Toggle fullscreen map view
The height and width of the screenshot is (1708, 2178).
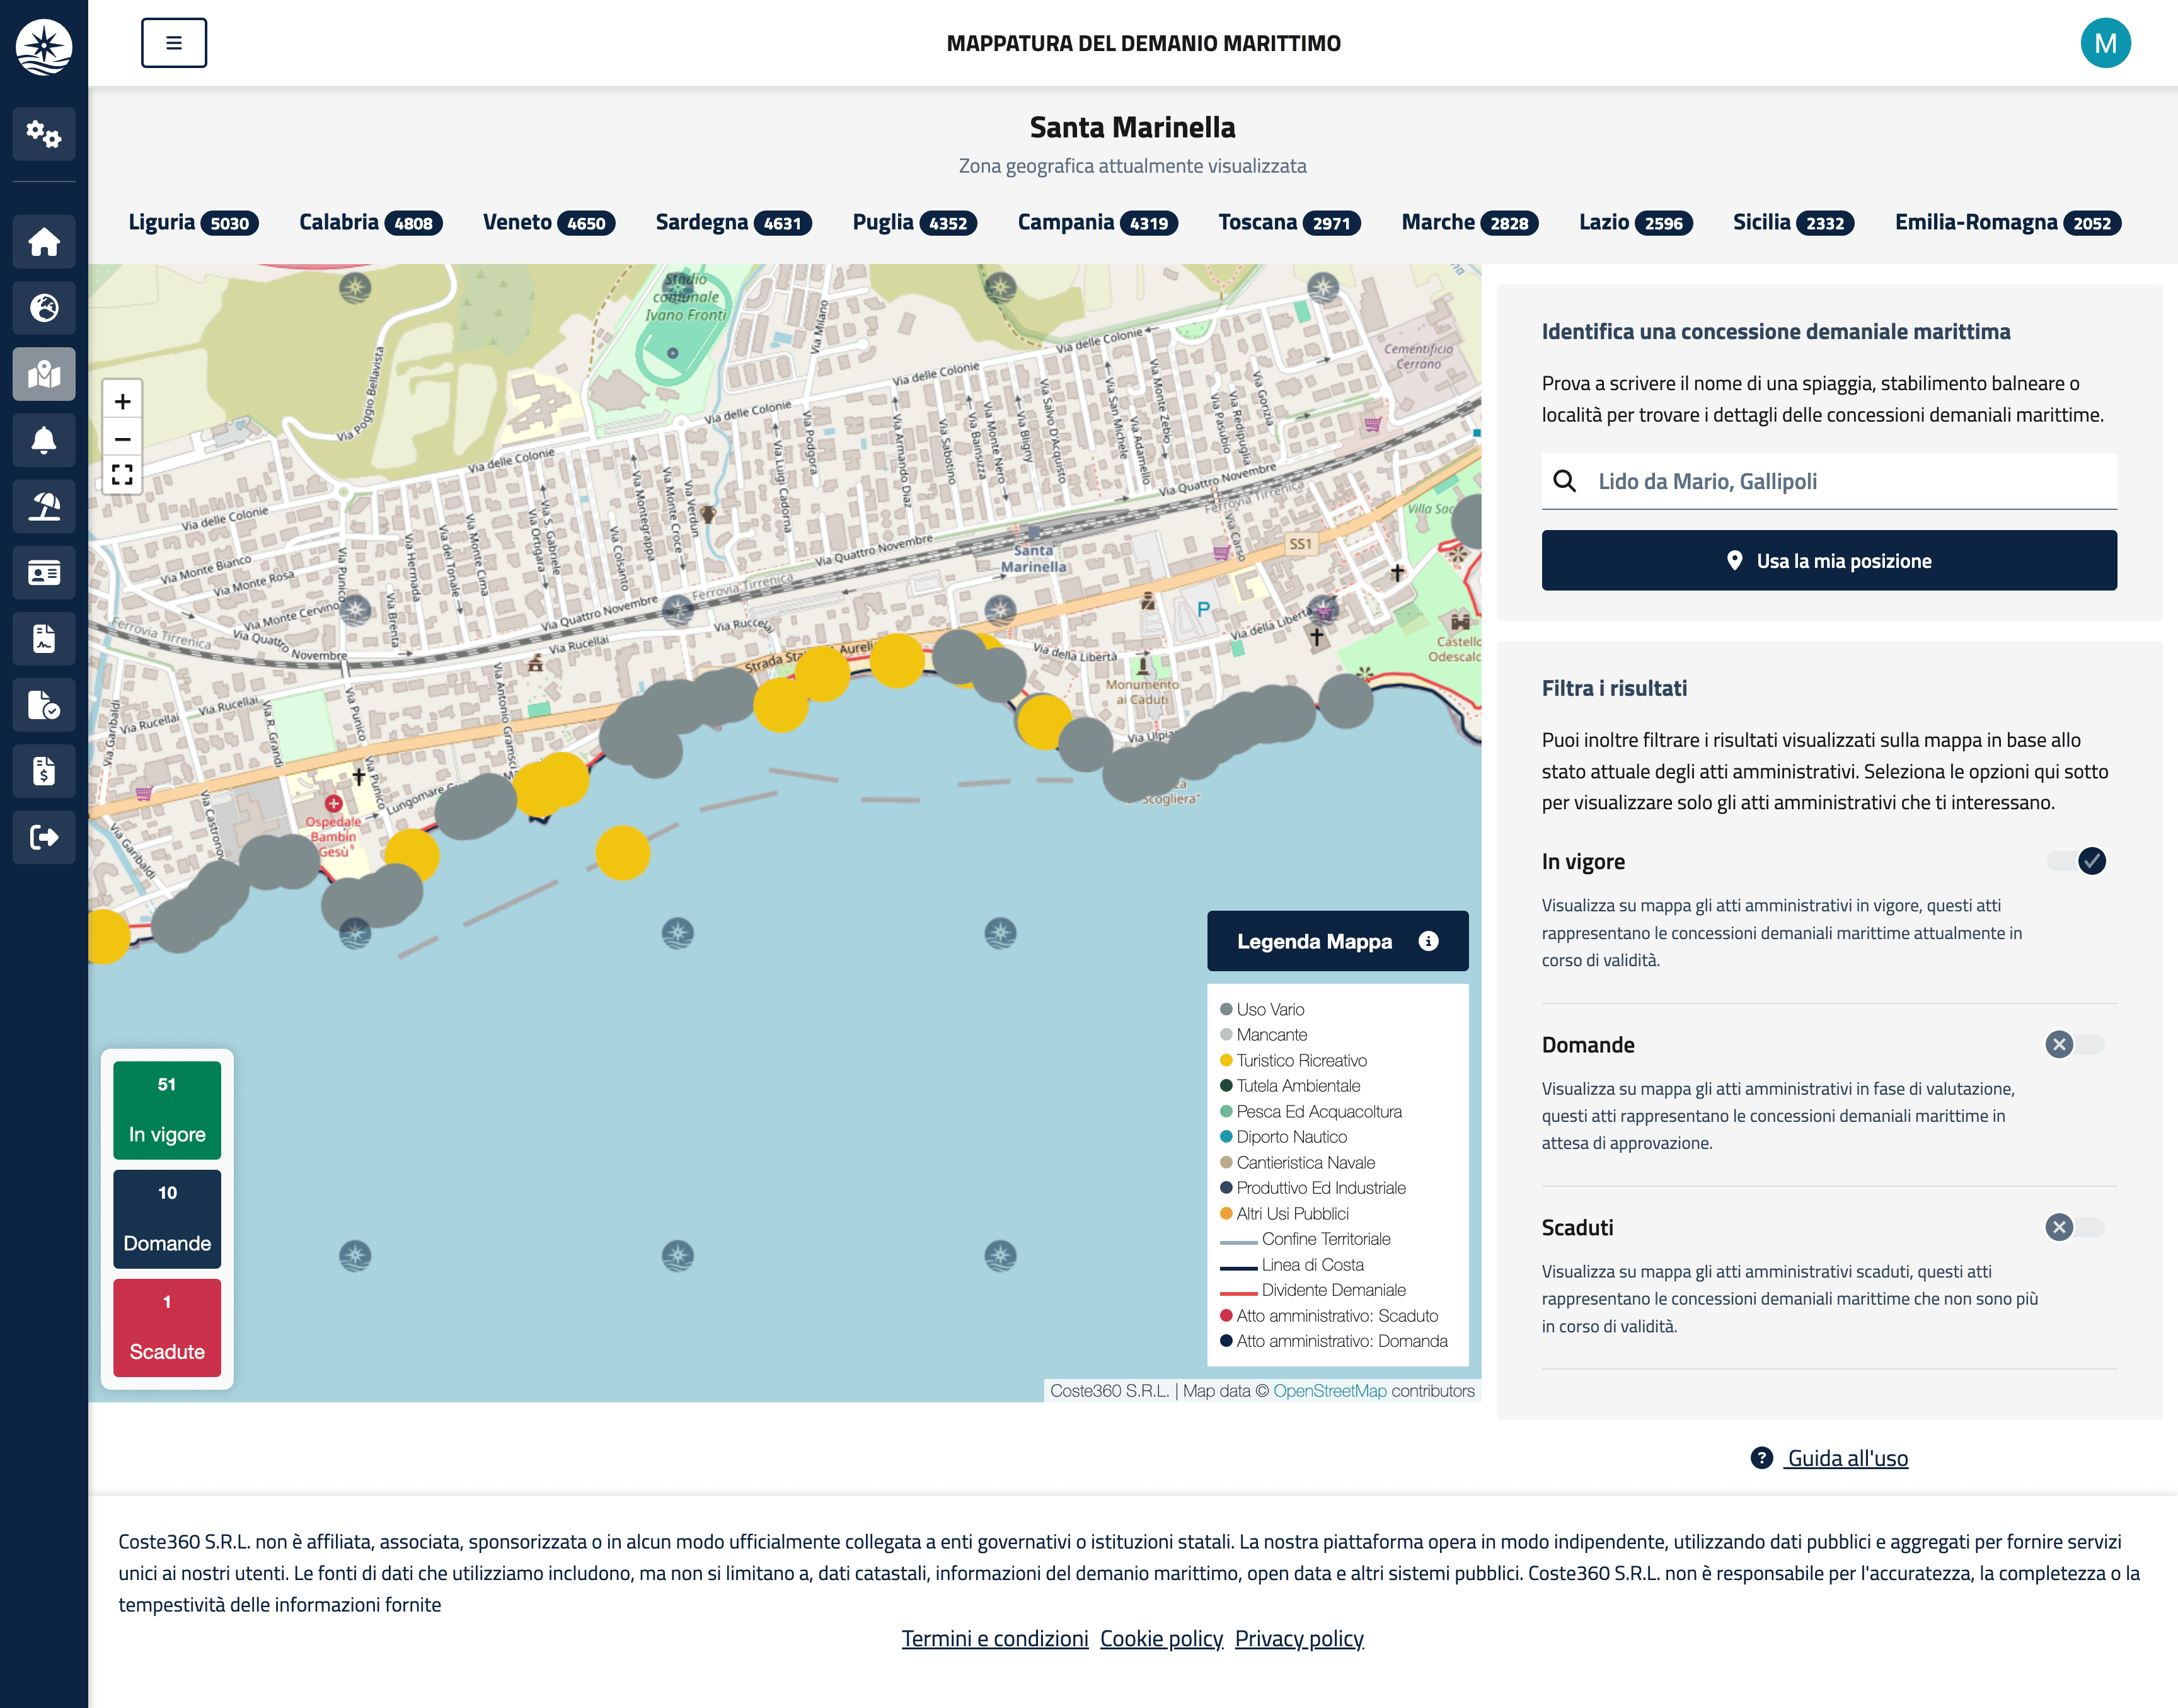[122, 475]
